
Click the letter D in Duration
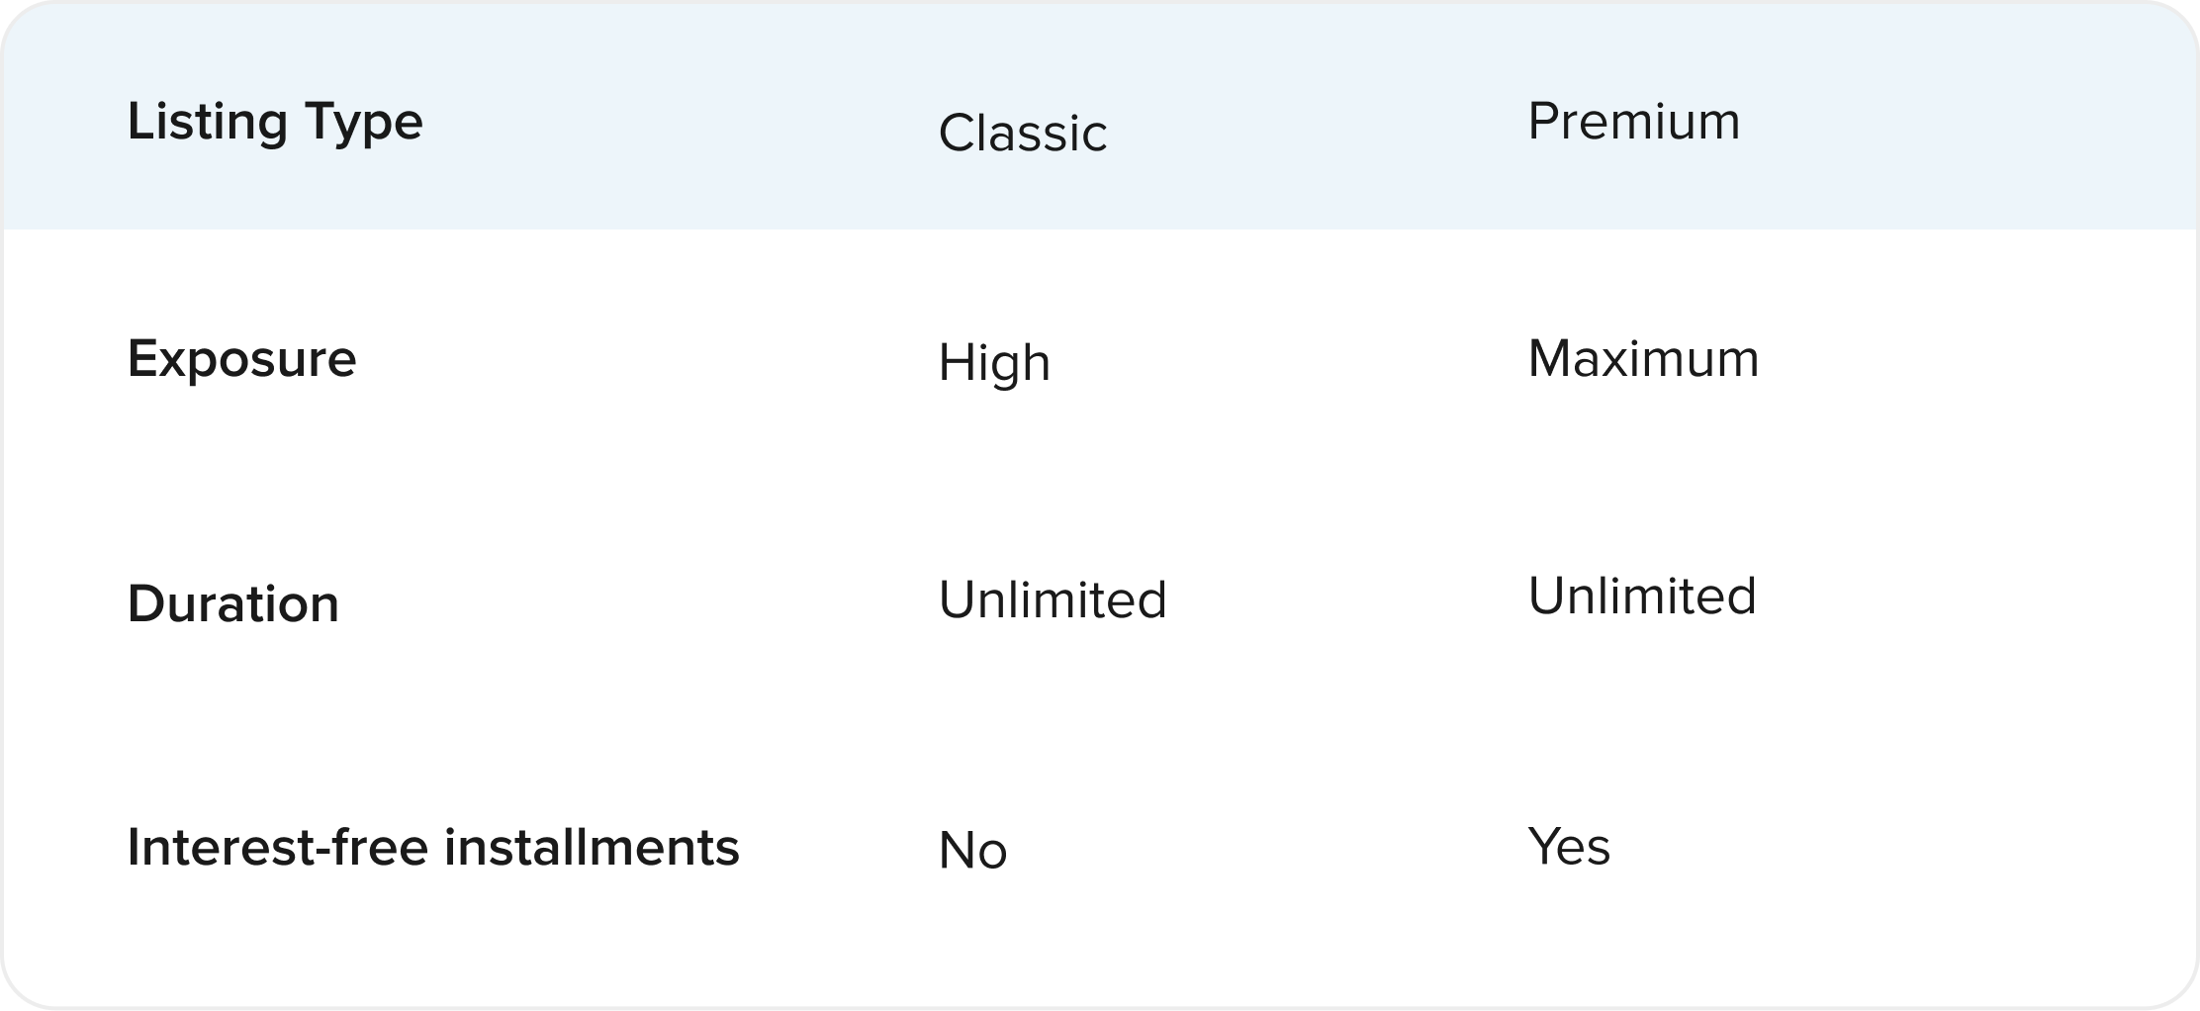coord(146,603)
